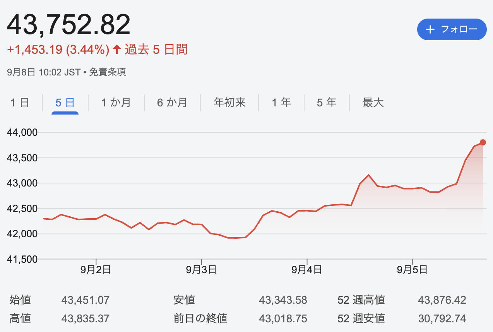Select the 5 日 range tab
Screen dimensions: 493x332
(x=65, y=103)
